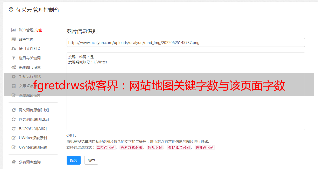
Task: Click the book icon for 公有词库查询
Action: point(14,162)
